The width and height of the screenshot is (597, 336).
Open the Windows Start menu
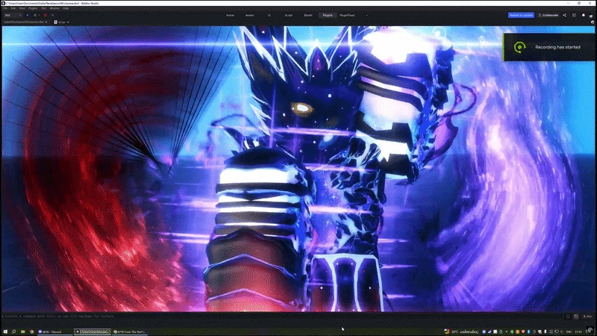coord(5,332)
